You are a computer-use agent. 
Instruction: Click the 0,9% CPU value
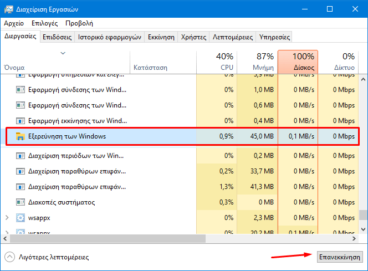226,136
